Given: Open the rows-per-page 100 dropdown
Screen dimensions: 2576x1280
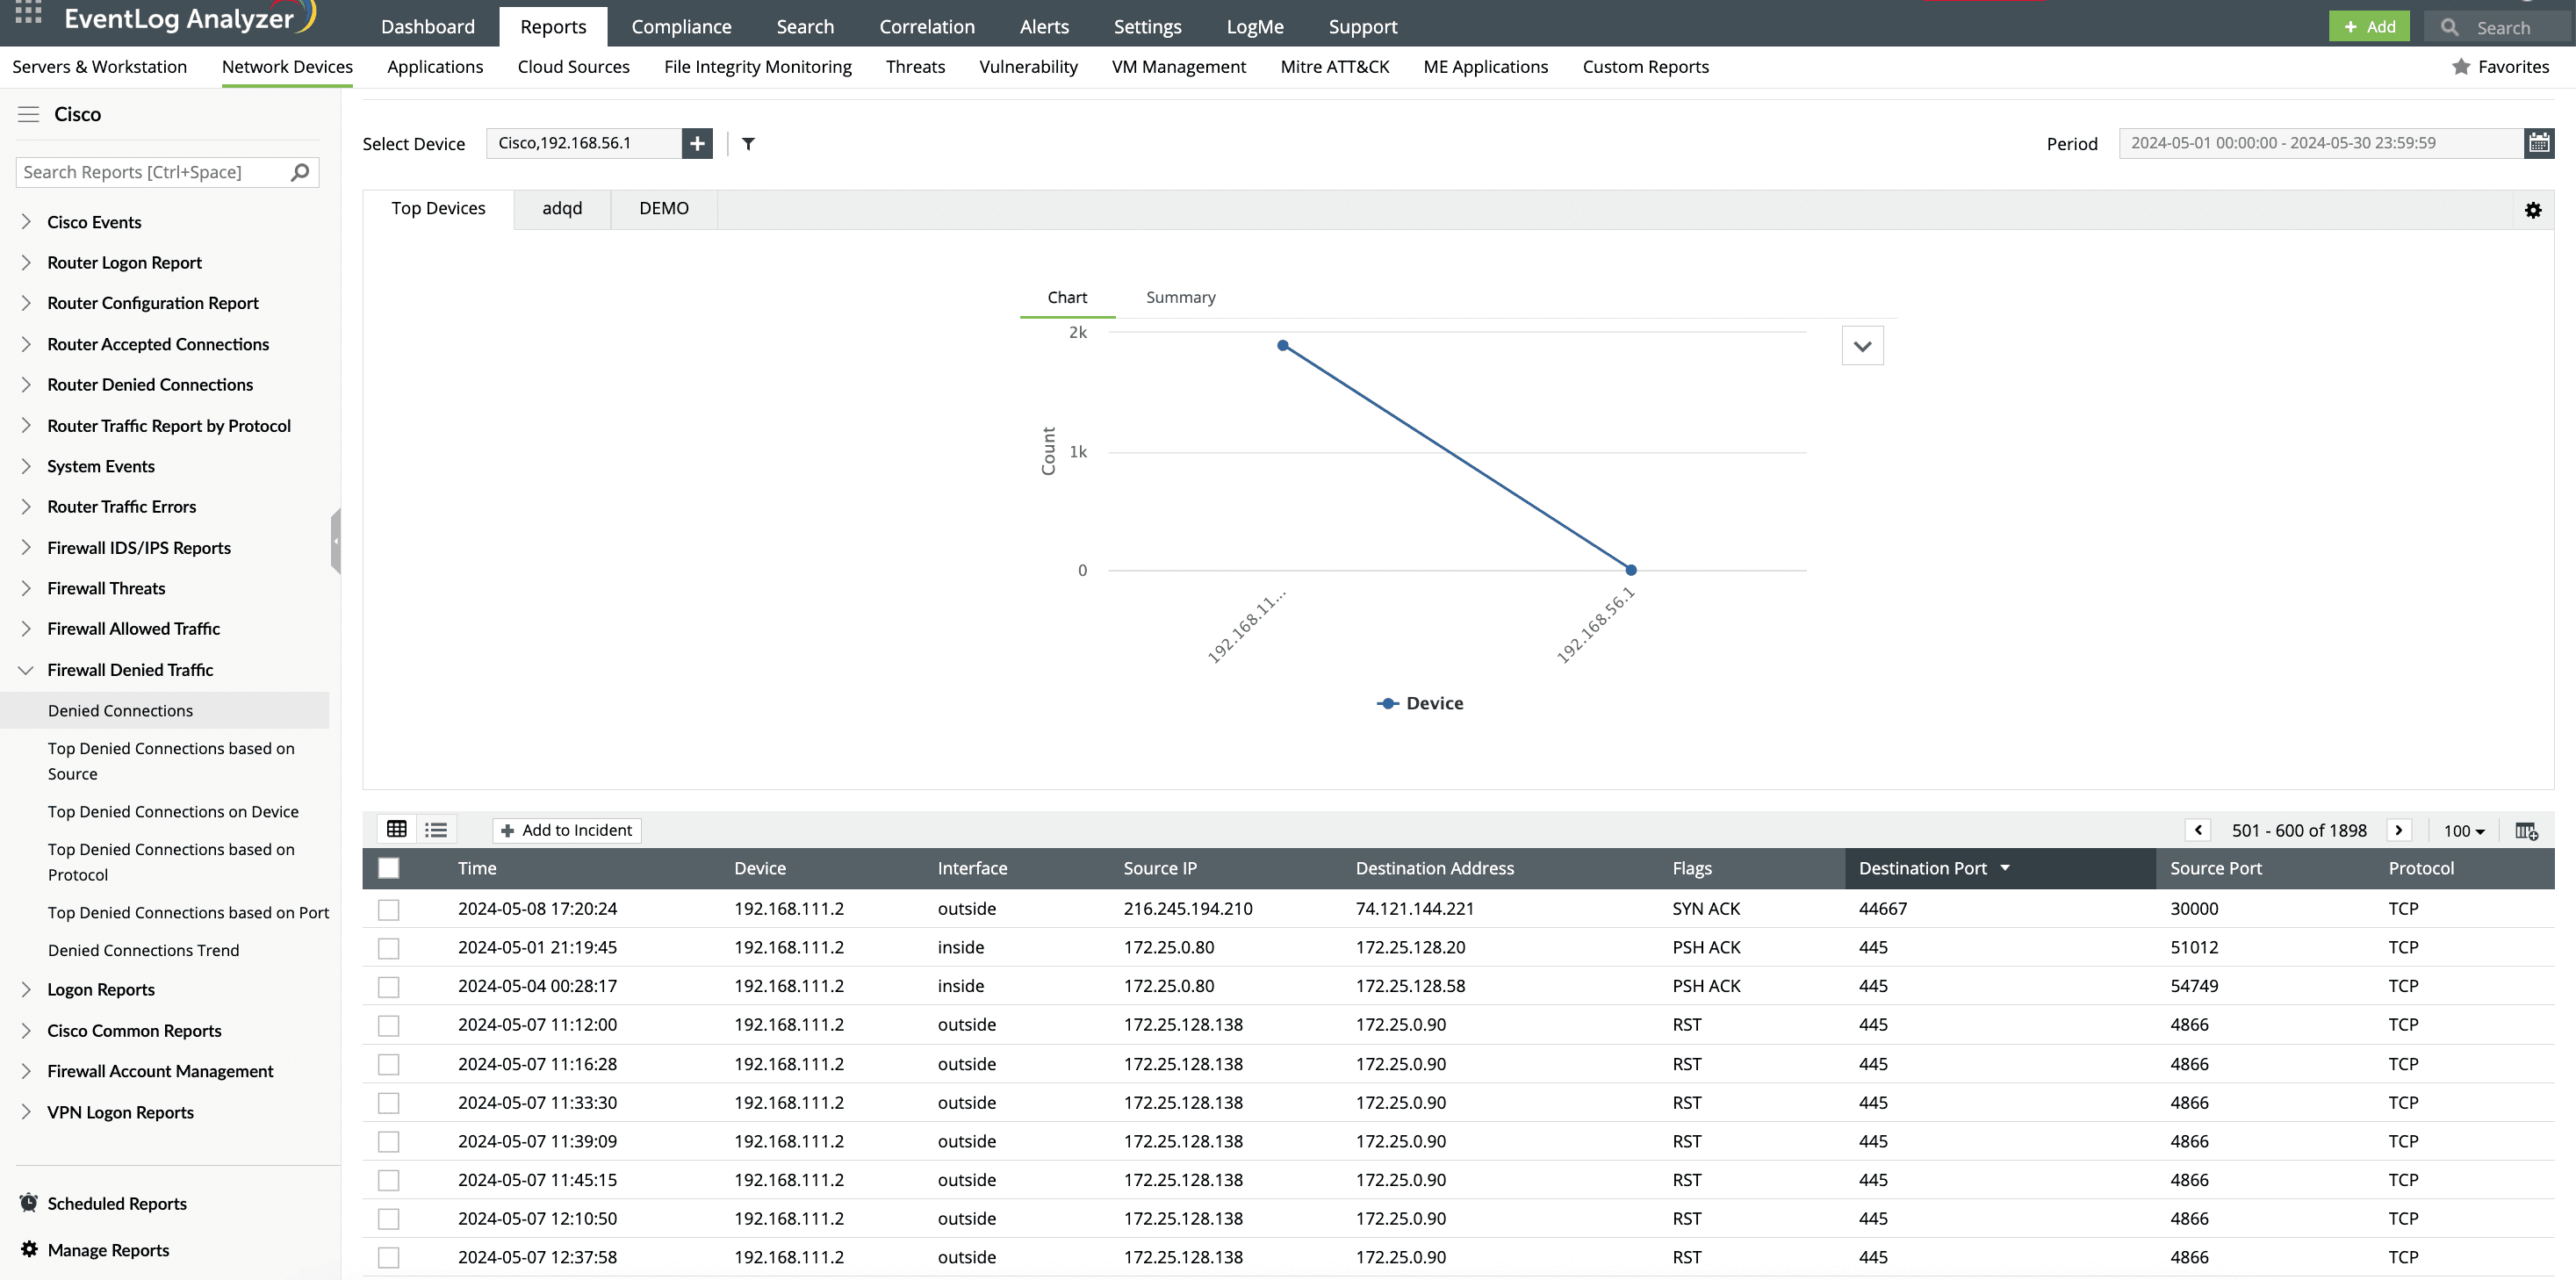Looking at the screenshot, I should (x=2464, y=831).
